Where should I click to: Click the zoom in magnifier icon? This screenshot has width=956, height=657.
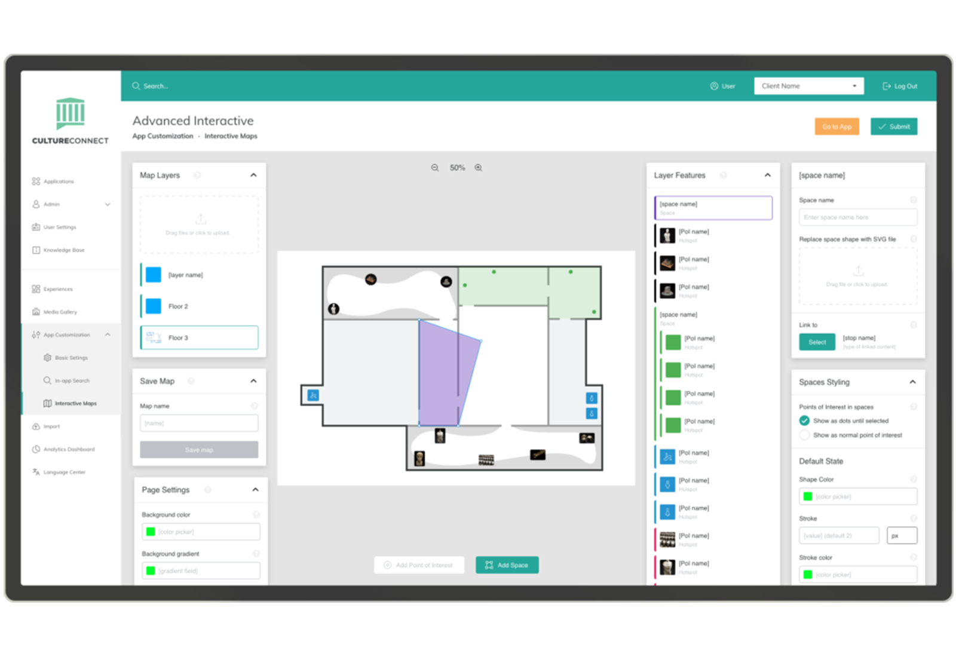(479, 168)
